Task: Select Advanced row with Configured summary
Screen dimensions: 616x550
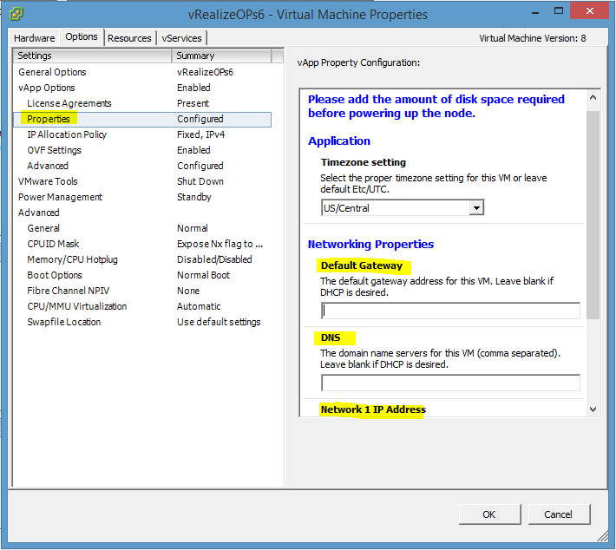Action: (x=142, y=166)
